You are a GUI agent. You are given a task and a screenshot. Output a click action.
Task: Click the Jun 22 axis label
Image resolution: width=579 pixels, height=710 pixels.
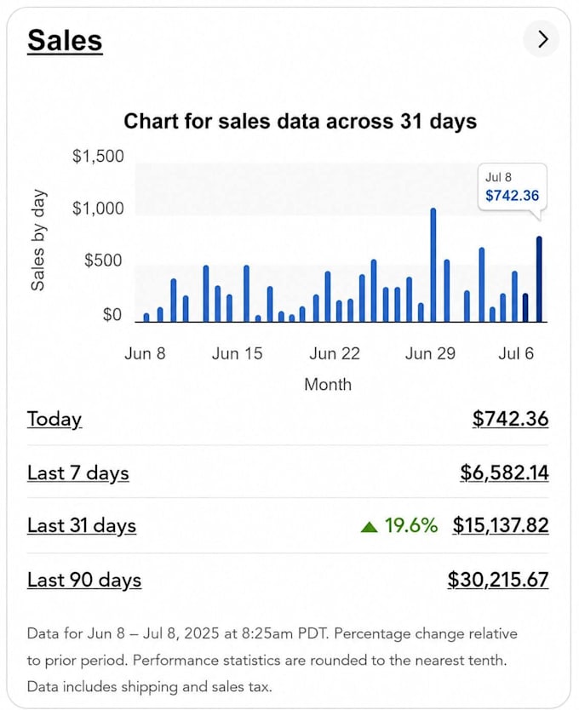335,353
